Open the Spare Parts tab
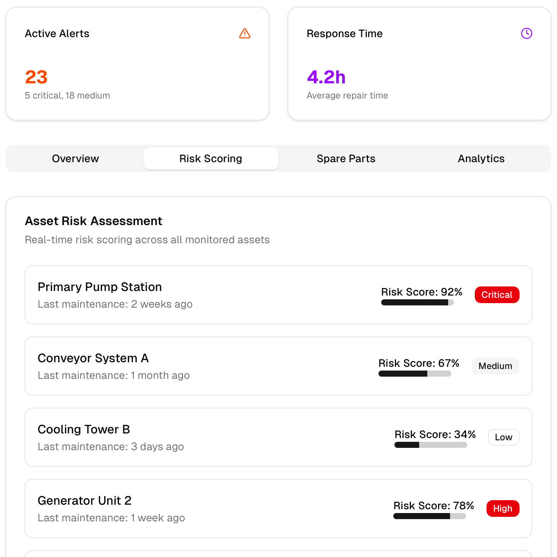 [346, 158]
